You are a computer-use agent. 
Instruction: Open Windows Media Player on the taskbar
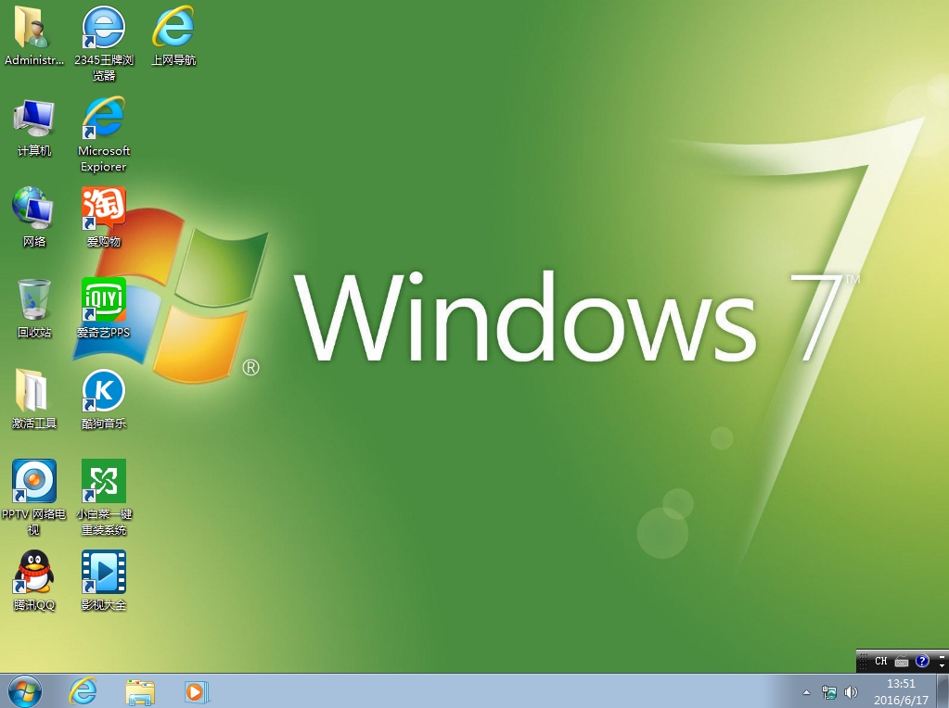(x=196, y=691)
